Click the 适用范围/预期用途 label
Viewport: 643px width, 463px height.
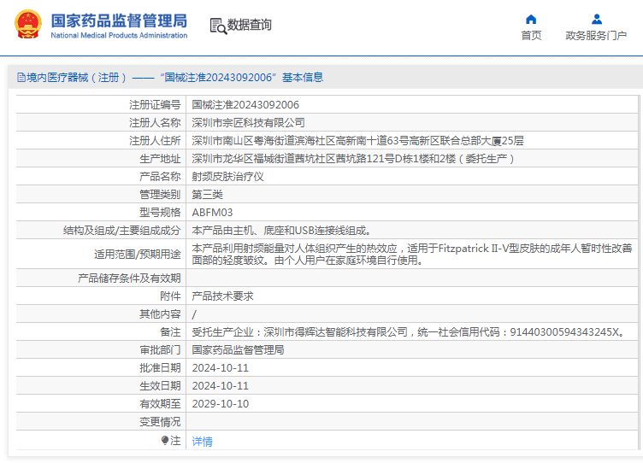(138, 255)
